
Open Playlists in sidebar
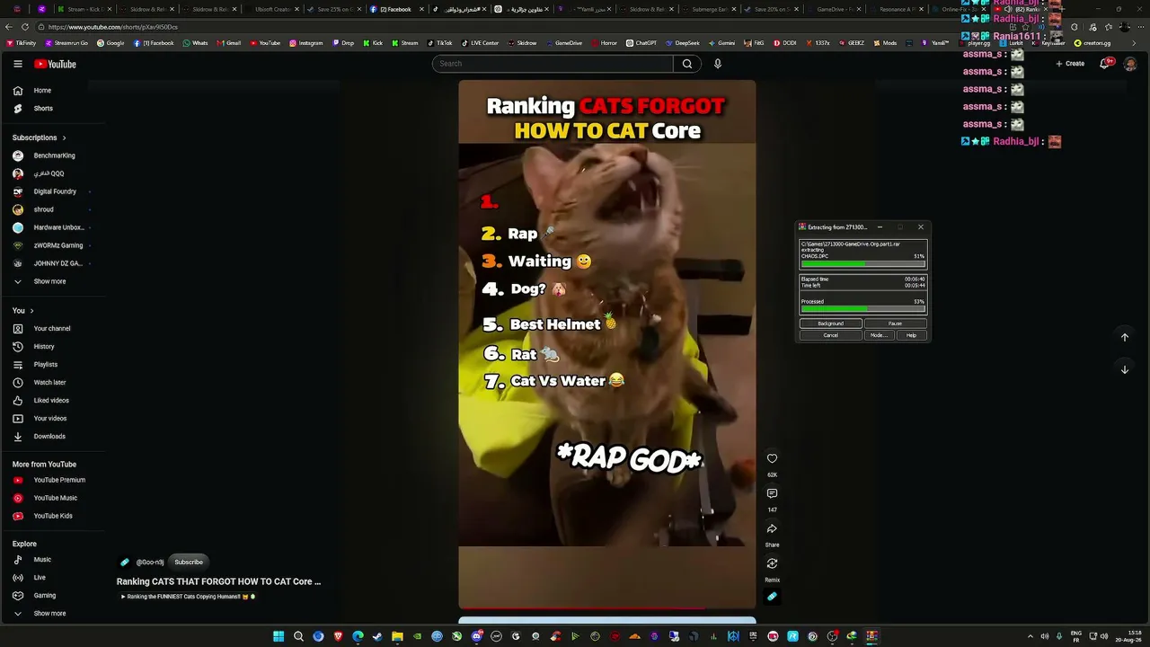pyautogui.click(x=45, y=365)
